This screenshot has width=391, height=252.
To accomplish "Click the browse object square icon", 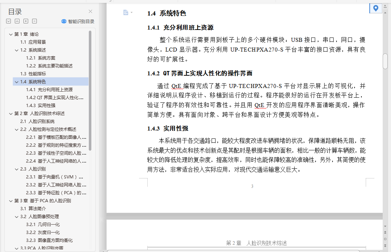I will pyautogui.click(x=385, y=239).
